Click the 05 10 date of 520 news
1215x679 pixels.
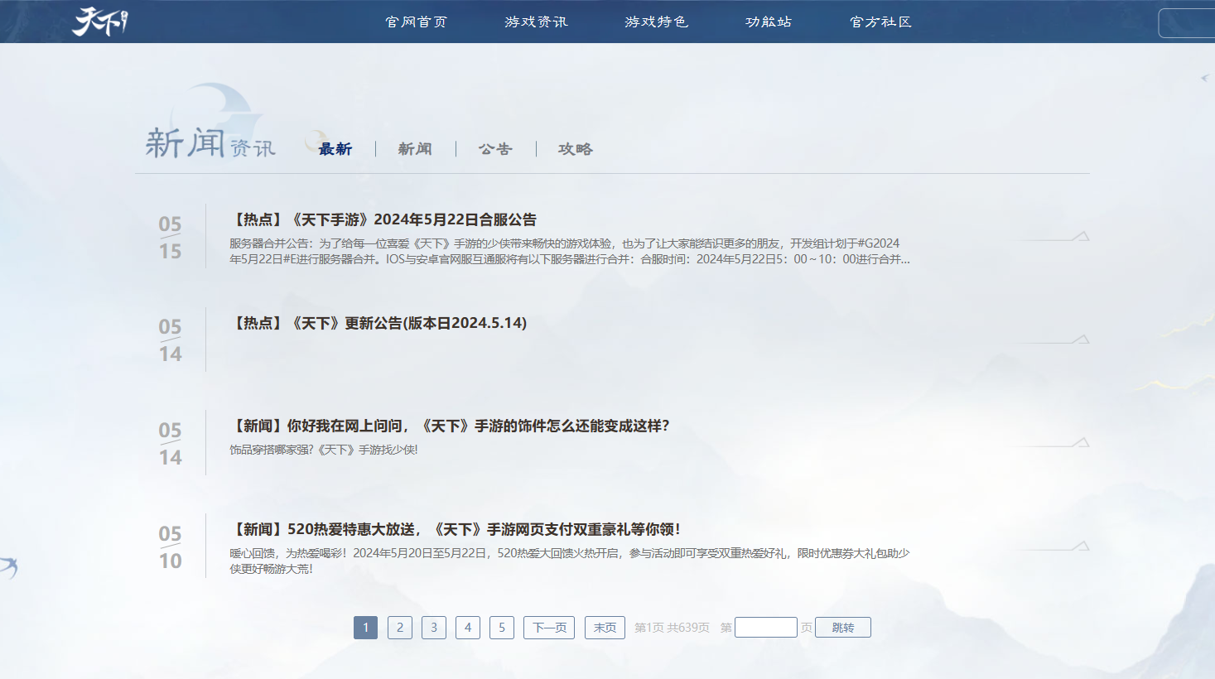point(170,547)
